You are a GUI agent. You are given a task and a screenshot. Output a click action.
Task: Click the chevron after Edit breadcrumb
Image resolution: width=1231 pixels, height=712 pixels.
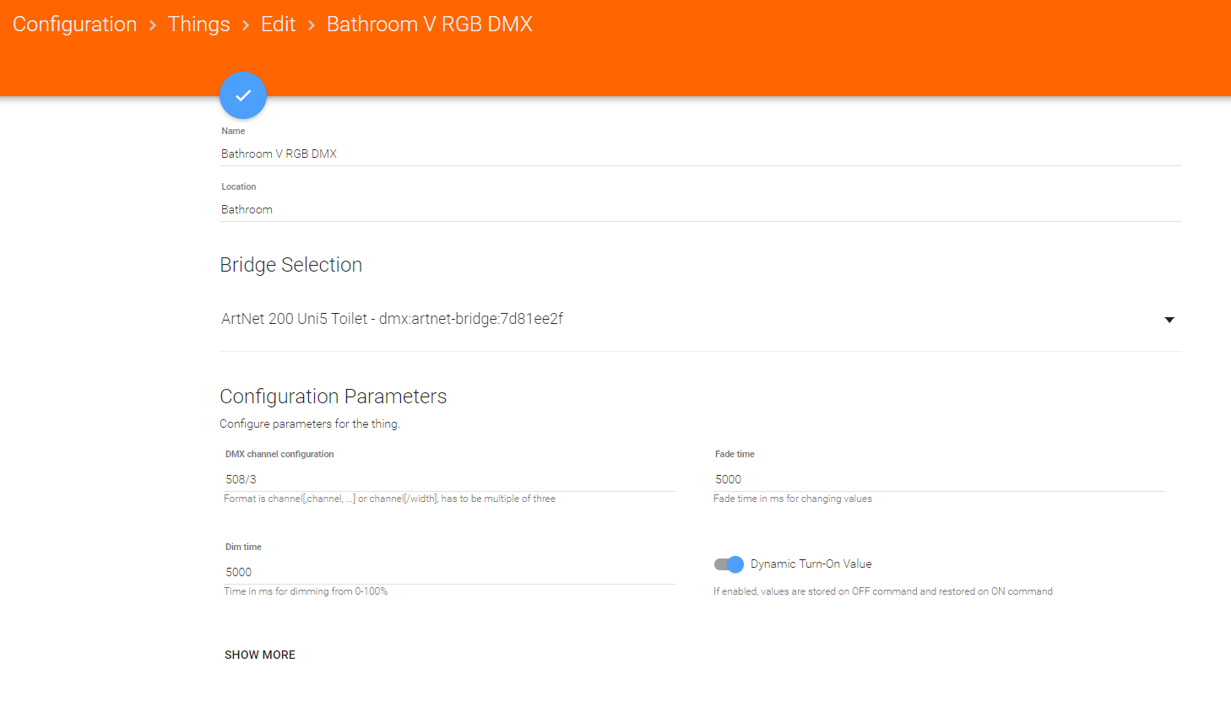click(x=311, y=25)
